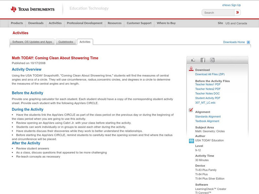Click the 'Before the Activity' heading
Viewport: 259px width, 194px height.
[x=28, y=93]
